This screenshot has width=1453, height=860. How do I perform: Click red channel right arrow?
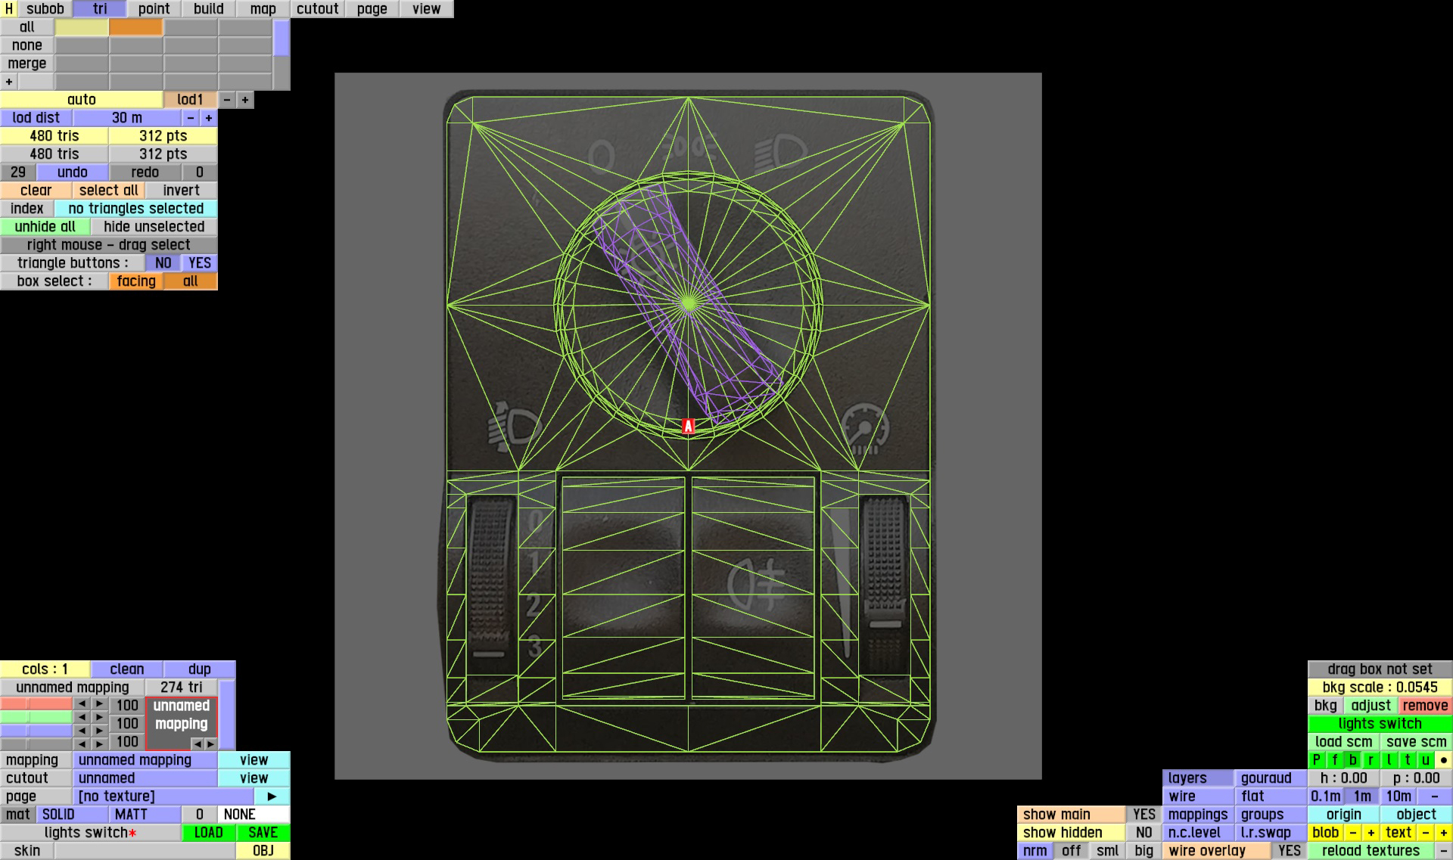(x=99, y=704)
